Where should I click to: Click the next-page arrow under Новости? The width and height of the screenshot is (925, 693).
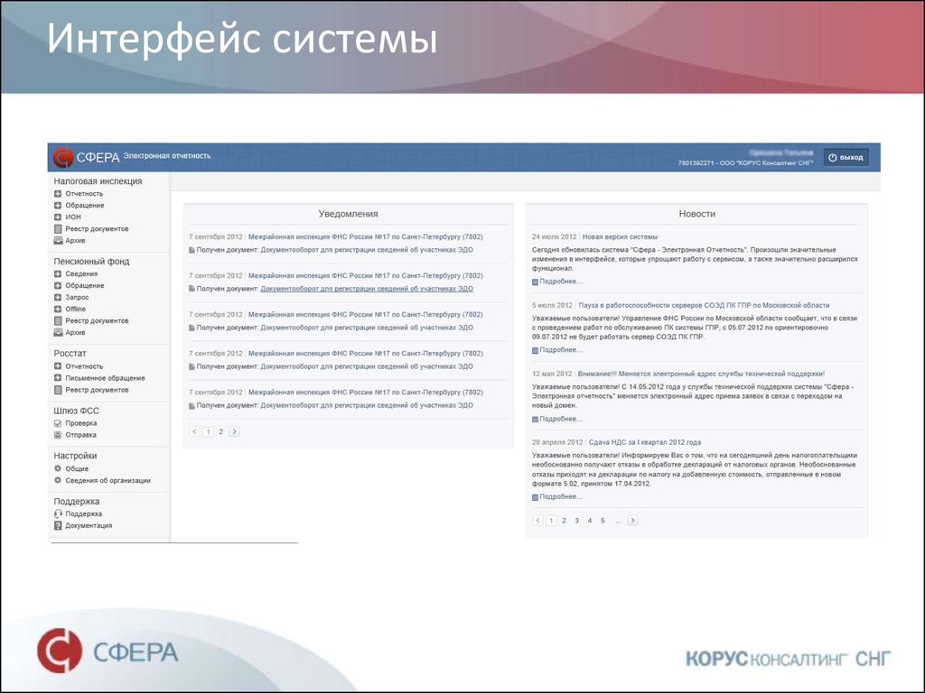(633, 520)
